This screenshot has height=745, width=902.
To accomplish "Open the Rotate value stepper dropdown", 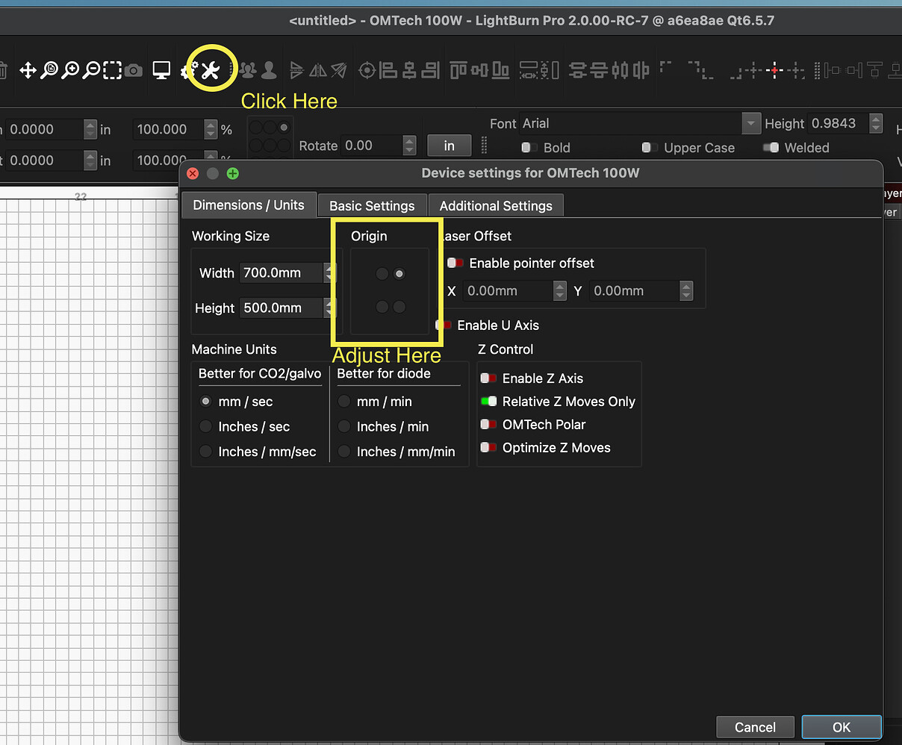I will 409,146.
